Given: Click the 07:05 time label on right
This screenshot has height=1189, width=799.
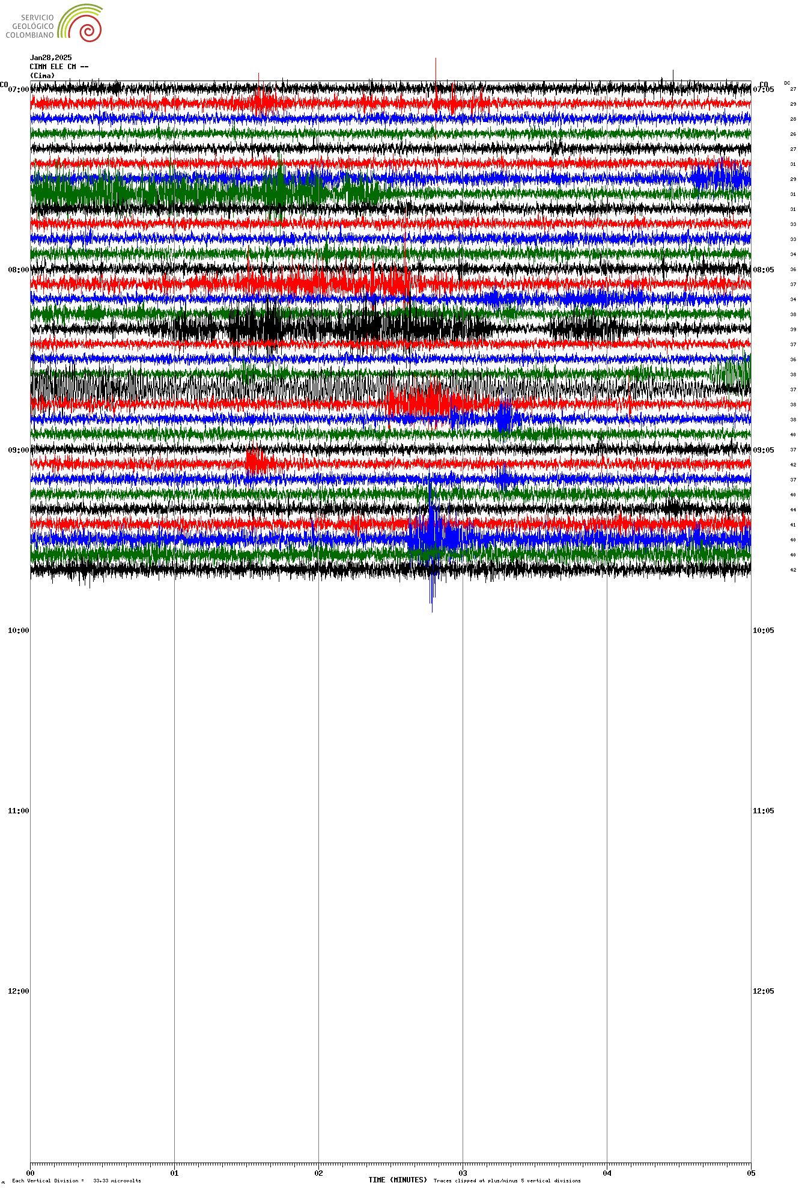Looking at the screenshot, I should (763, 90).
